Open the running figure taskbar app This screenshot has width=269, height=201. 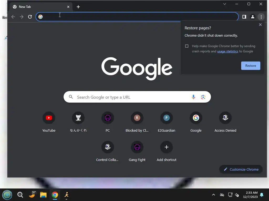(66, 195)
